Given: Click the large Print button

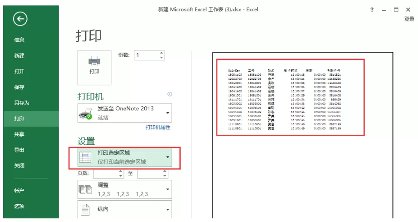Looking at the screenshot, I should [x=94, y=68].
